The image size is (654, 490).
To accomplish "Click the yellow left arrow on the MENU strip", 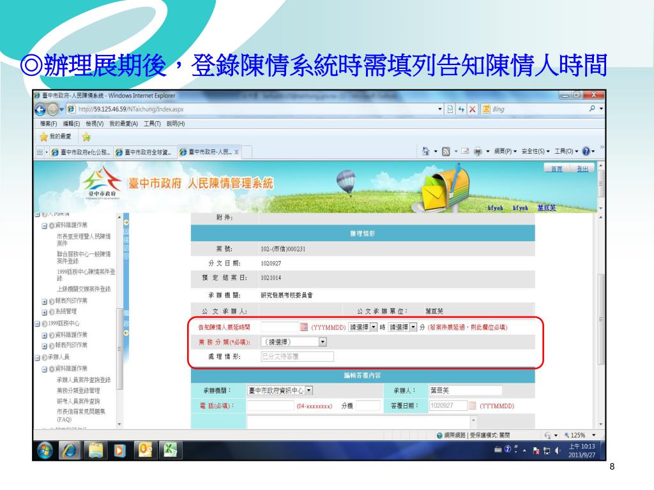I will pyautogui.click(x=126, y=333).
